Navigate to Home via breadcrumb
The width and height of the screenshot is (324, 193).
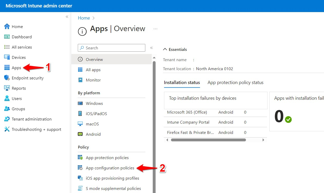coord(84,18)
